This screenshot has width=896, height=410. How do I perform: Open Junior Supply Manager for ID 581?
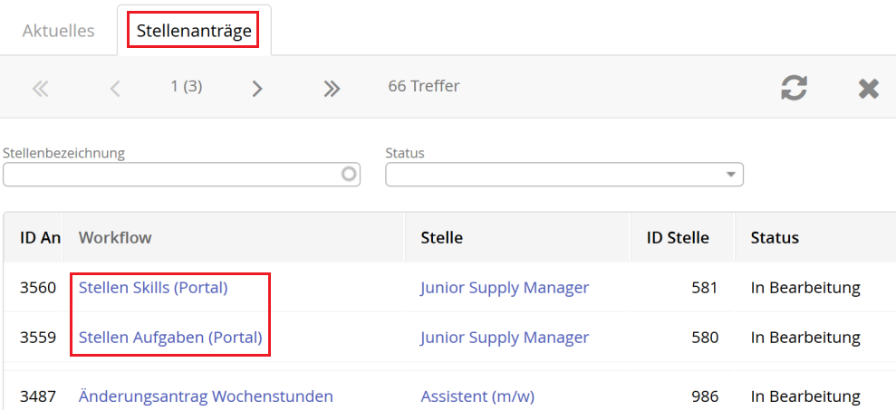pos(505,288)
